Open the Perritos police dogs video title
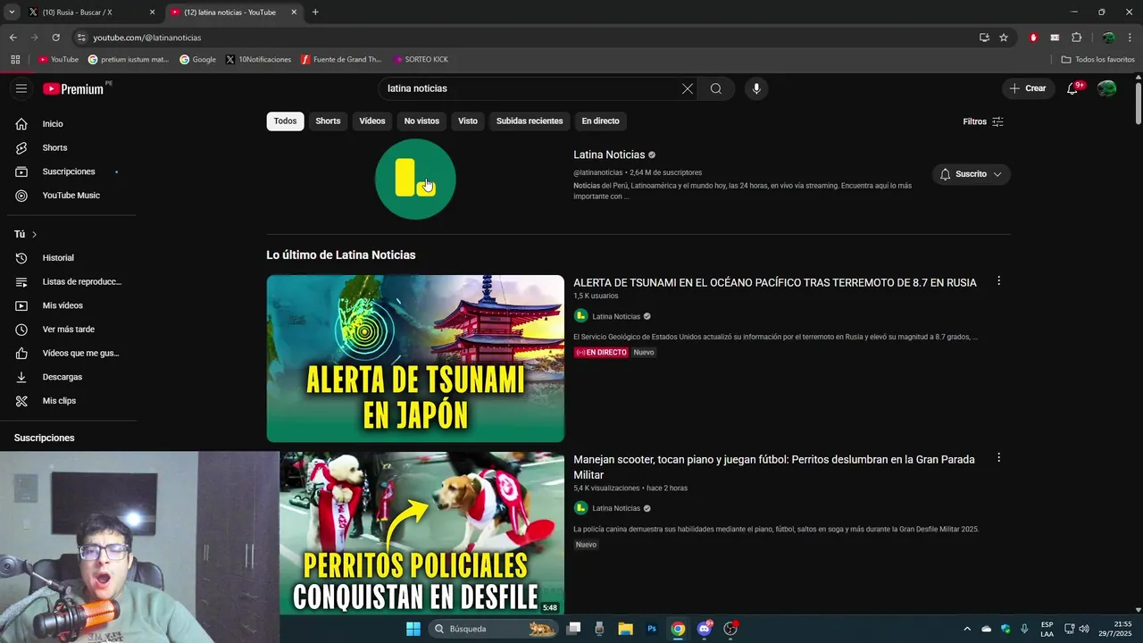 [x=774, y=467]
